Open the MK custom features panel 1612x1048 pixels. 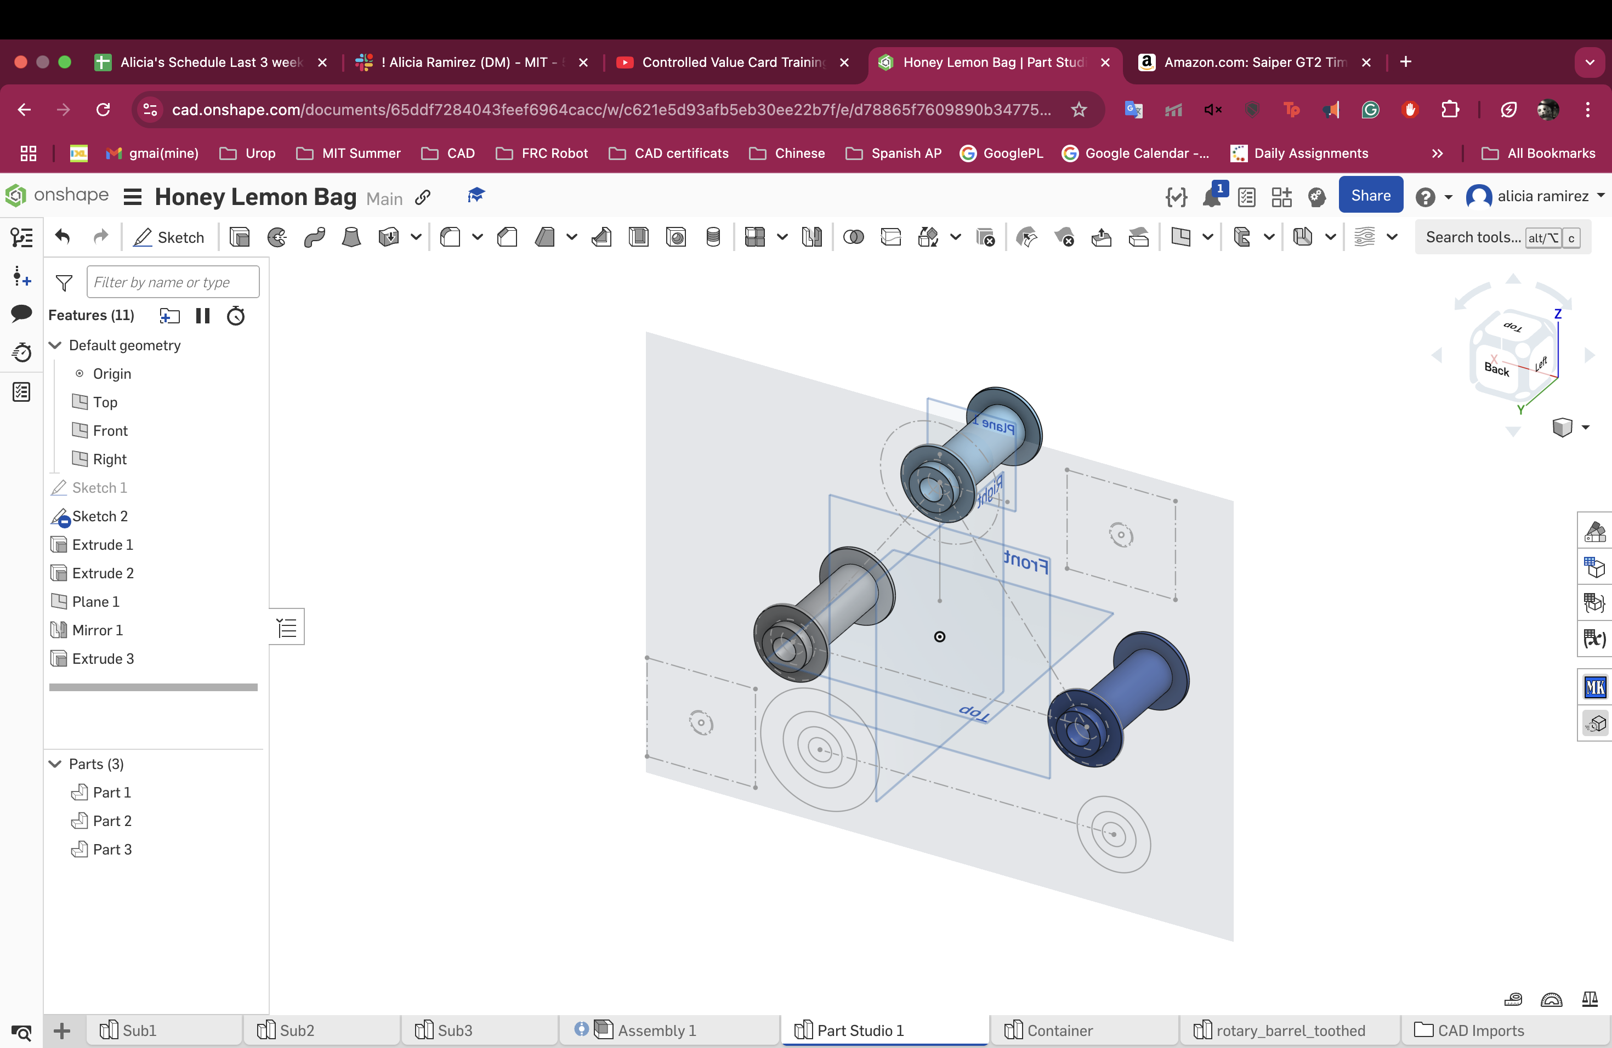[x=1595, y=687]
